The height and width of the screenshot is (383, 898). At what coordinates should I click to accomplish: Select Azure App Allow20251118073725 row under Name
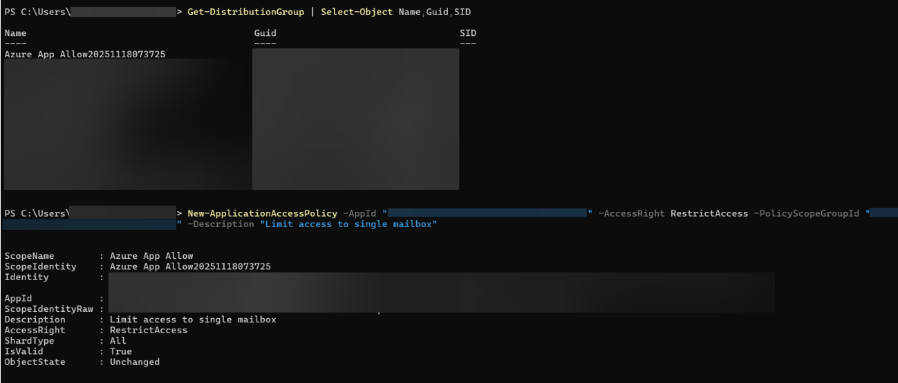pyautogui.click(x=85, y=54)
